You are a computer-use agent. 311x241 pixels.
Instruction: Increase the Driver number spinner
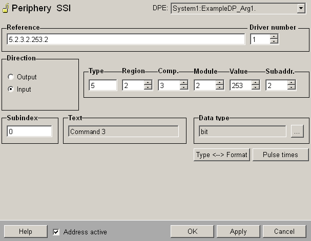(x=274, y=37)
